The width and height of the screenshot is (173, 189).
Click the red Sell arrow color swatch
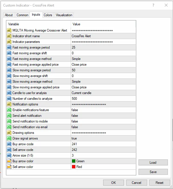[74, 167]
